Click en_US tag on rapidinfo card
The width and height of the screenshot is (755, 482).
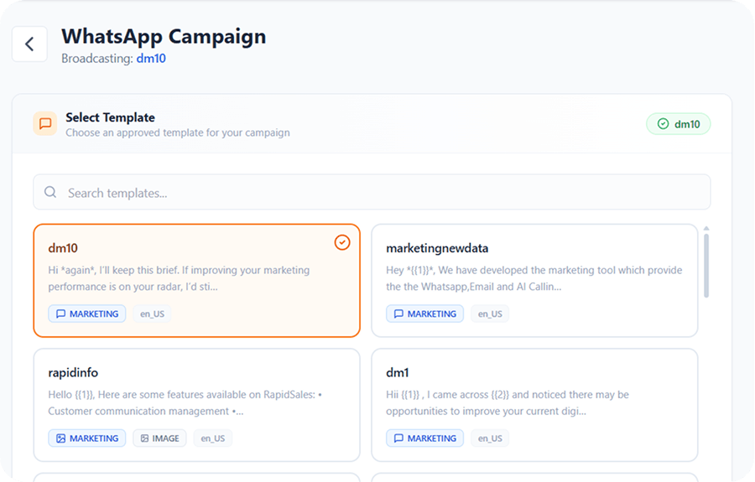213,438
